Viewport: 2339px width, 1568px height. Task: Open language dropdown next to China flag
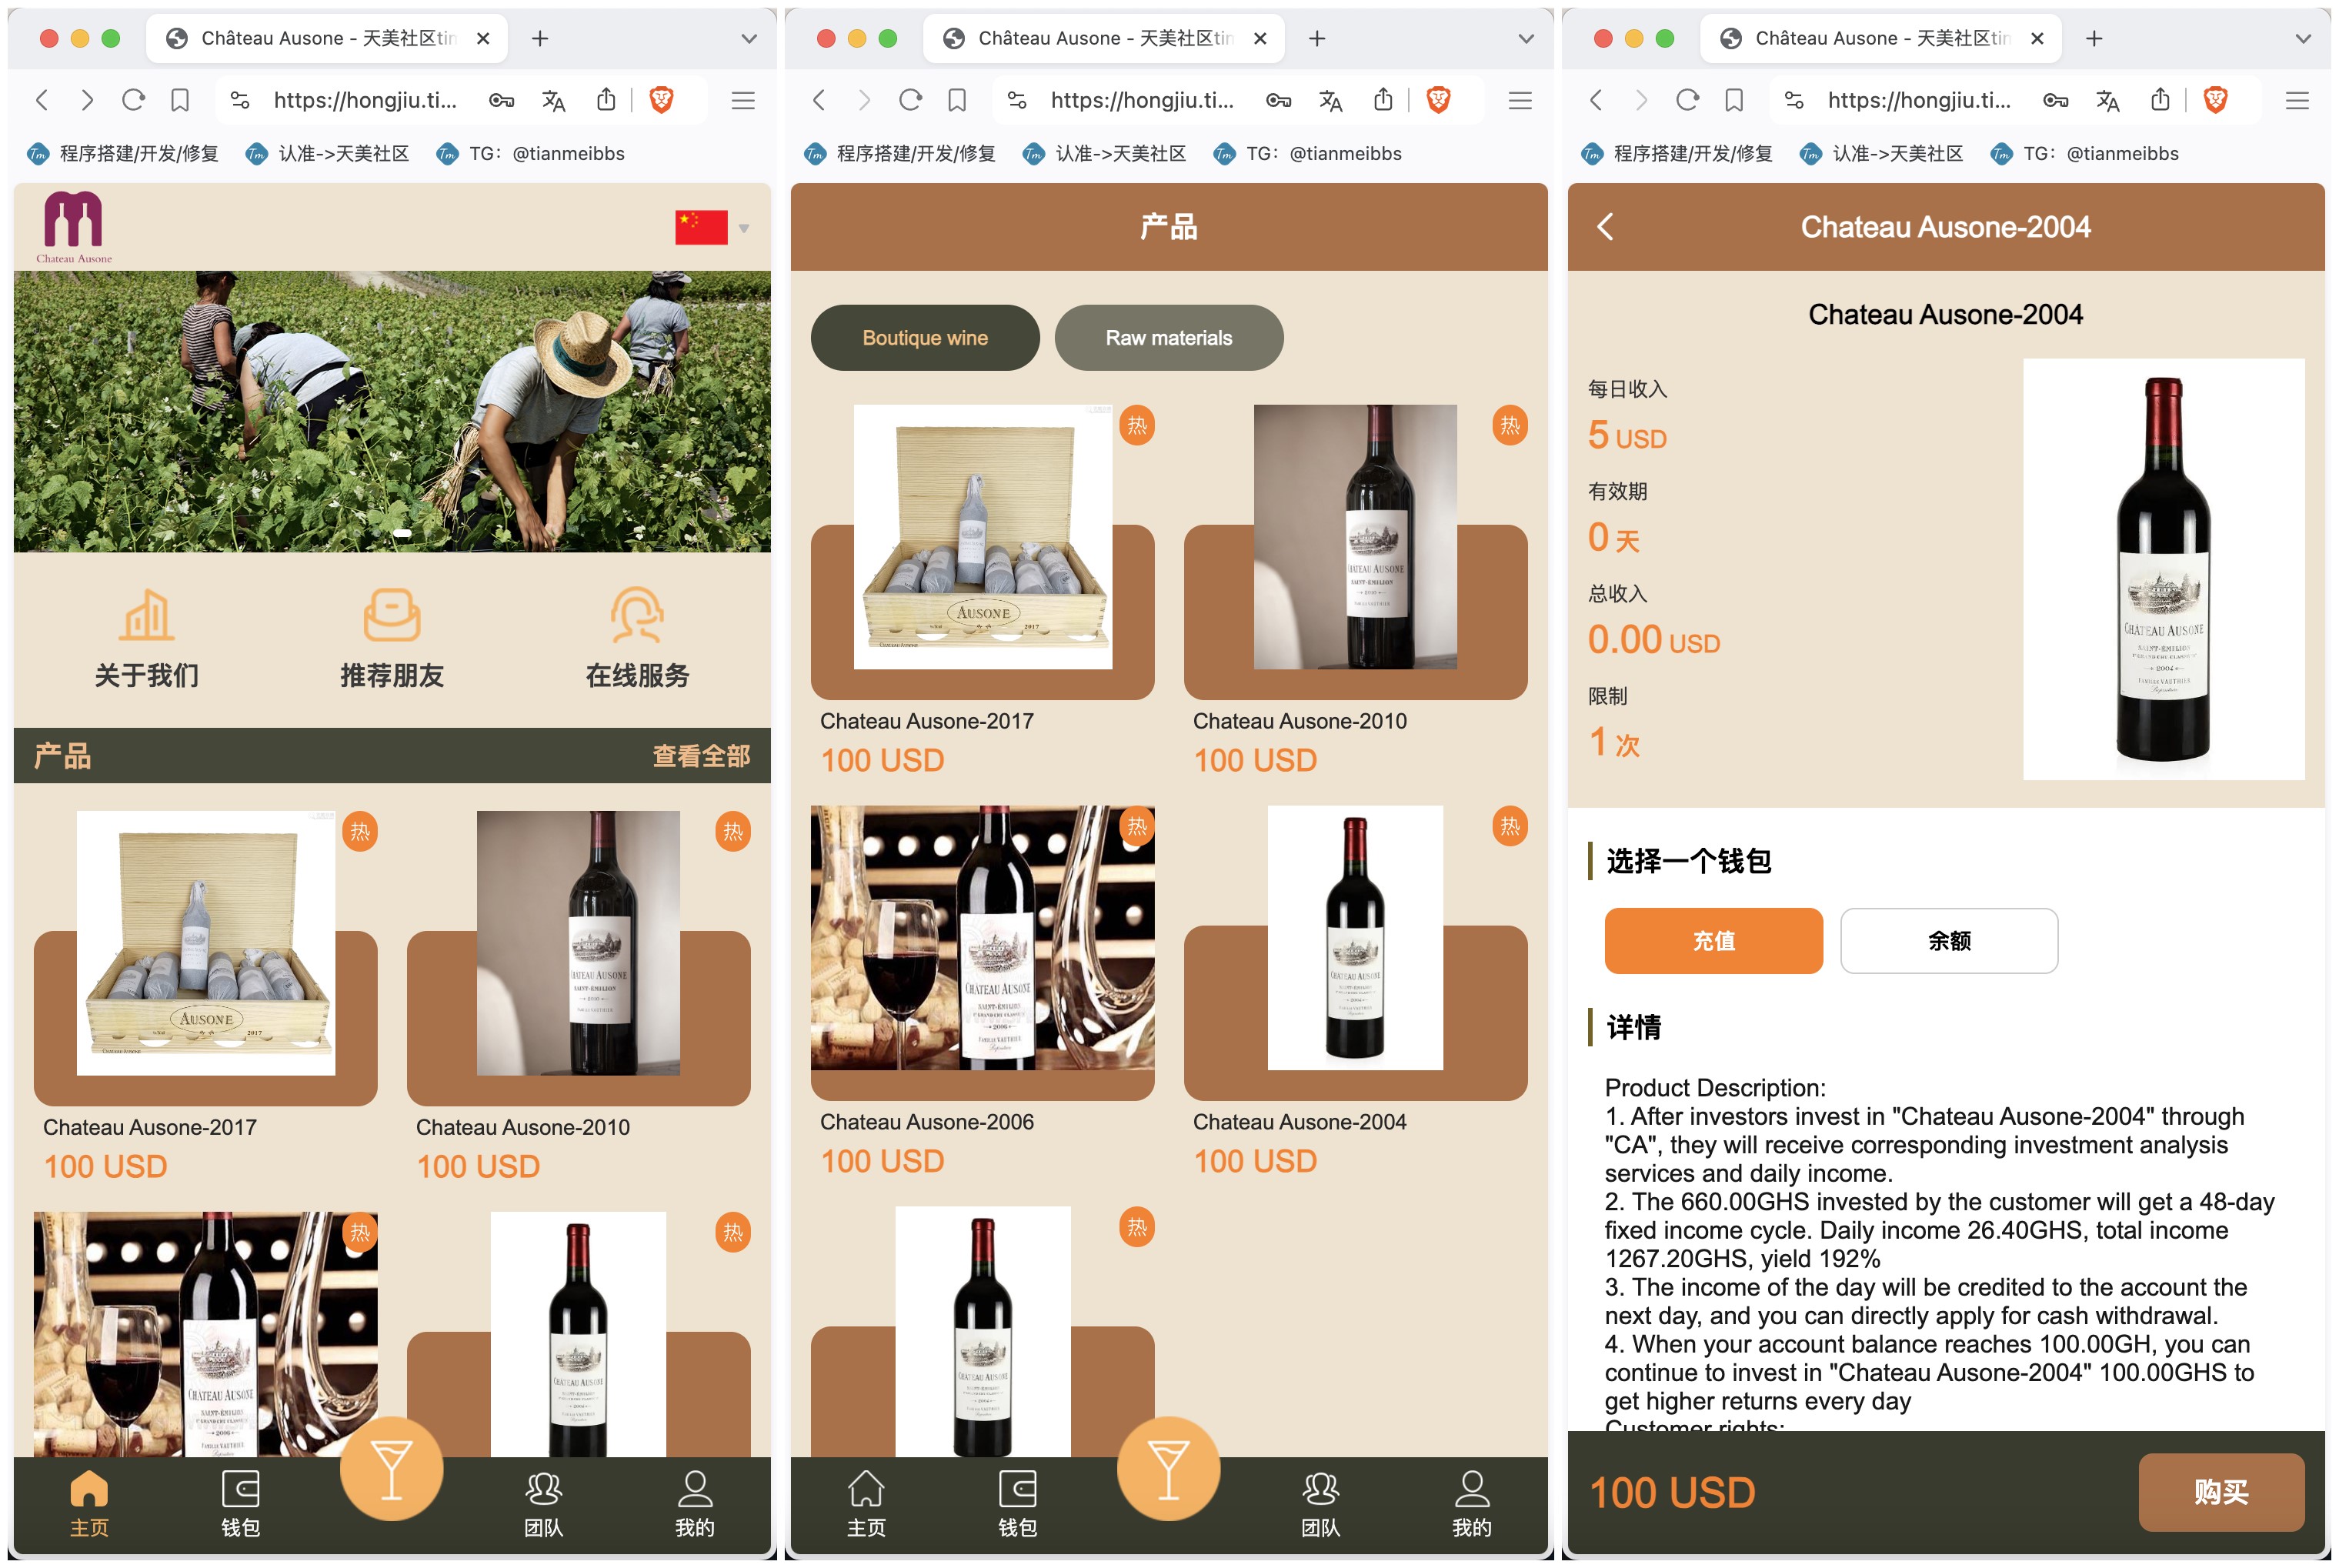(744, 228)
